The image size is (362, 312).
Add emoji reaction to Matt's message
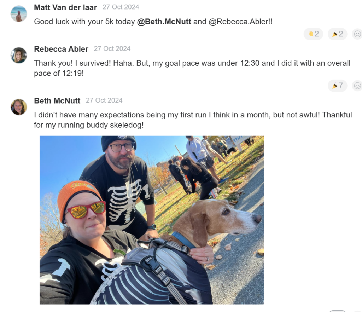click(357, 34)
